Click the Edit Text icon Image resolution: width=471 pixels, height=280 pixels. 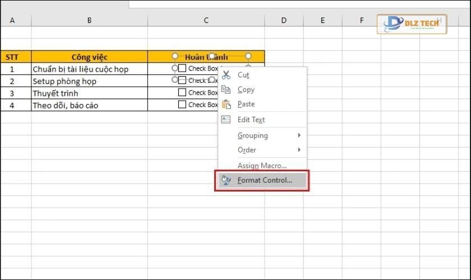pos(226,119)
